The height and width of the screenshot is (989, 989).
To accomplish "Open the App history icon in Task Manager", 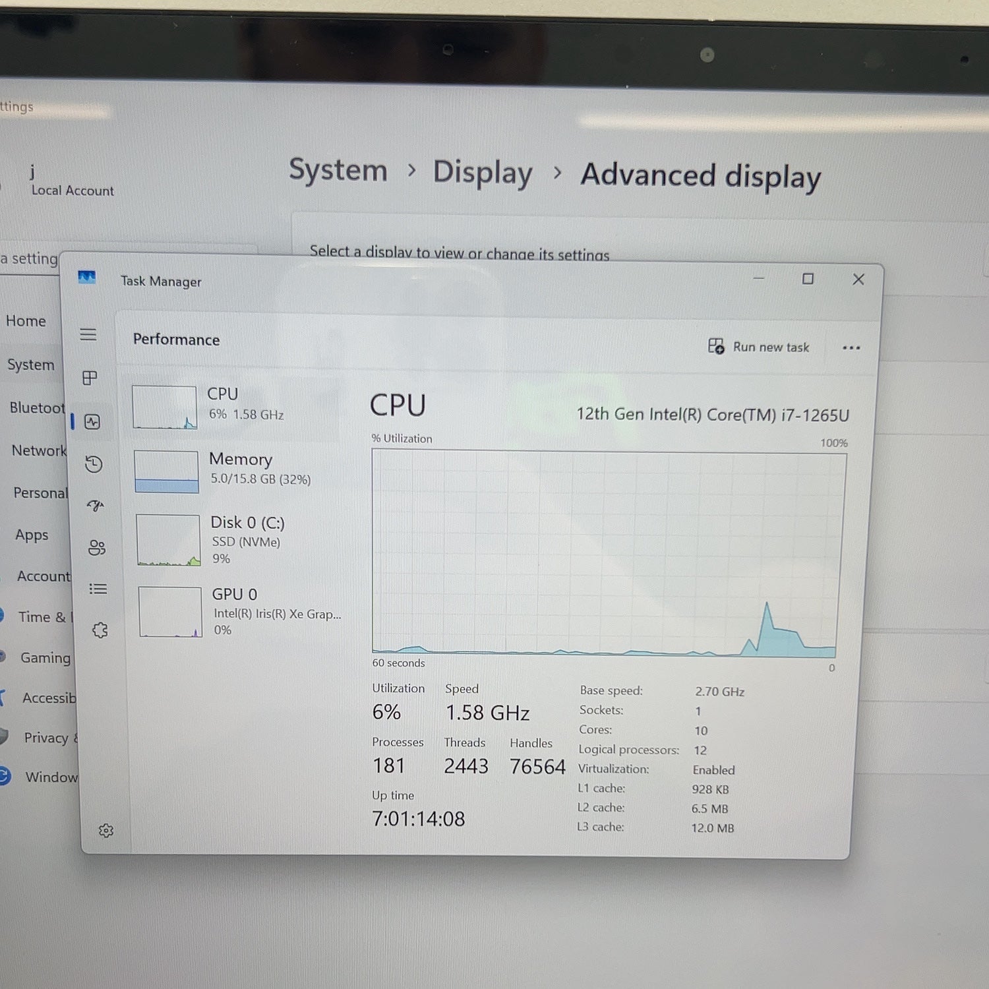I will tap(94, 464).
